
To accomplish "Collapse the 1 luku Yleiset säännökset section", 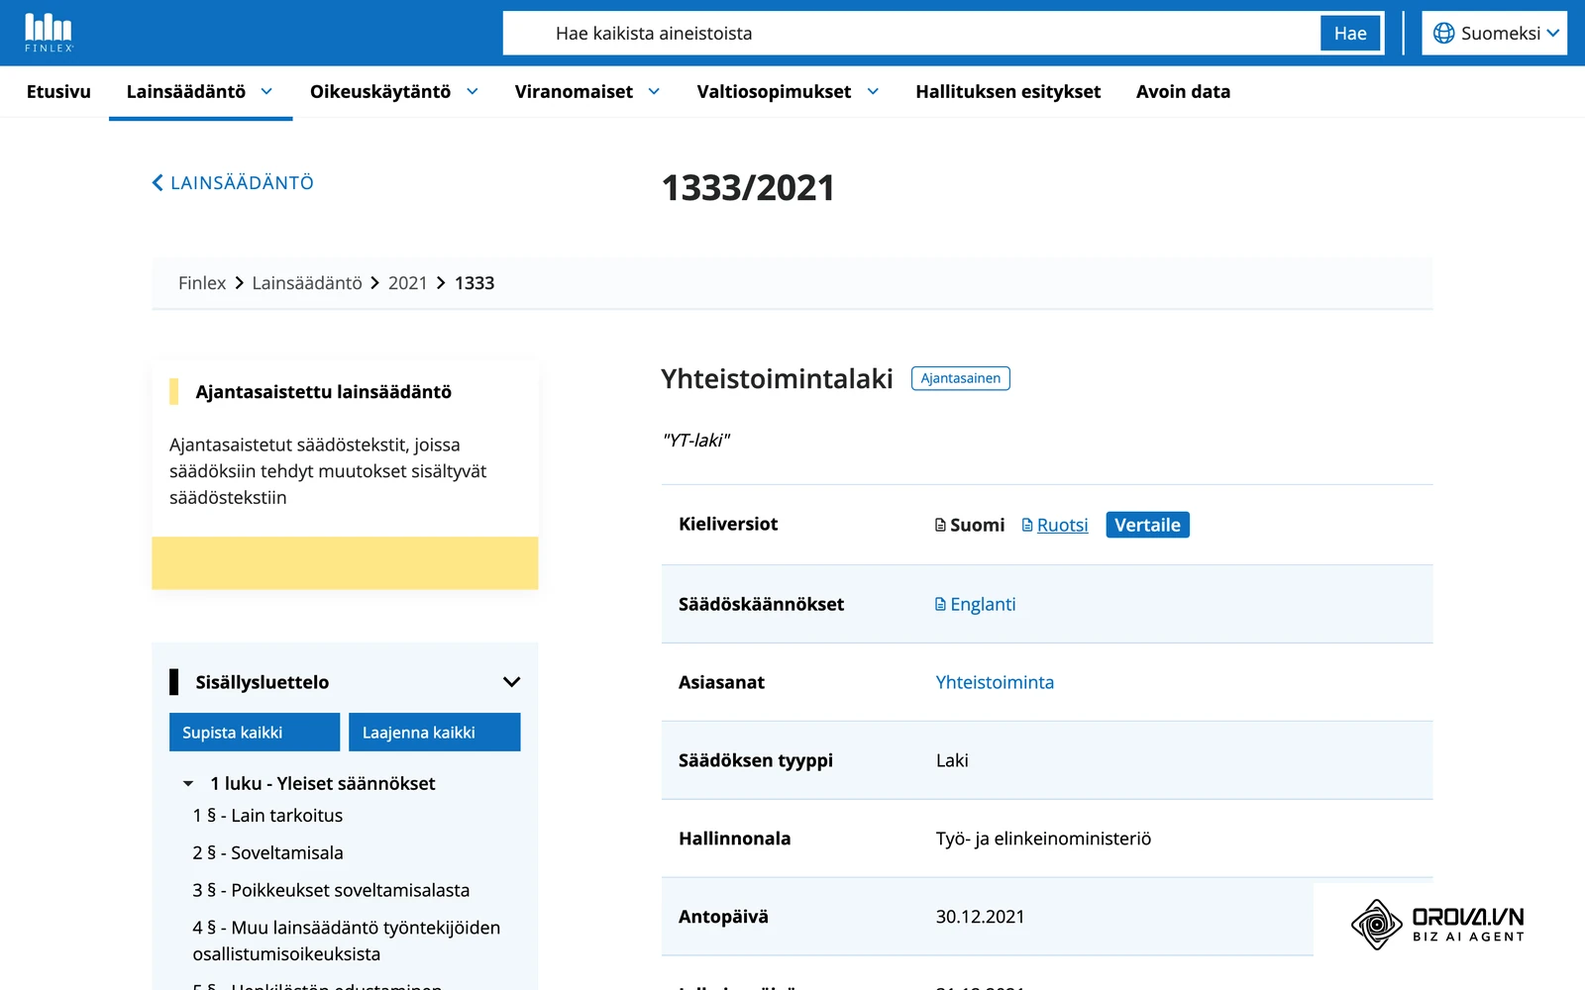I will (x=188, y=784).
